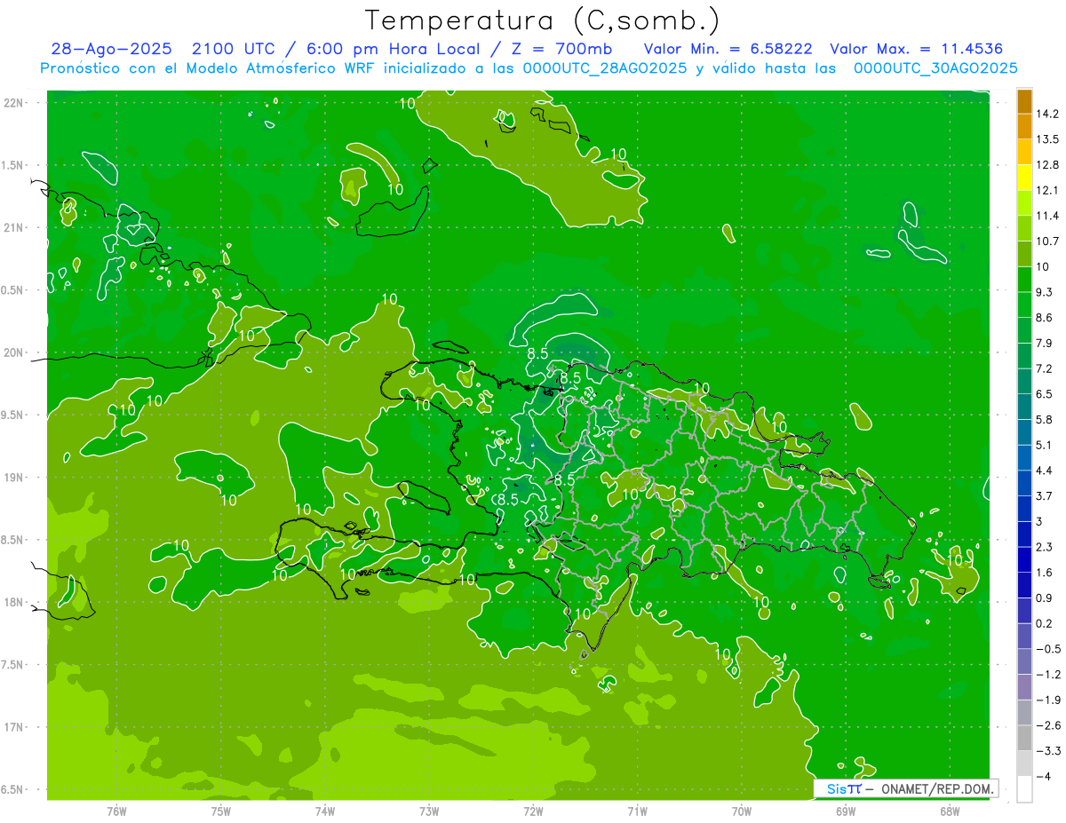Click the "-0.5" value on the color legend
The image size is (1066, 823).
[1047, 649]
